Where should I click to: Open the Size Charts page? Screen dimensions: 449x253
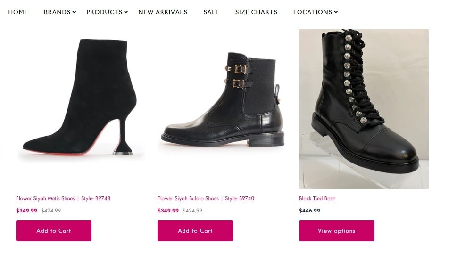pyautogui.click(x=256, y=12)
